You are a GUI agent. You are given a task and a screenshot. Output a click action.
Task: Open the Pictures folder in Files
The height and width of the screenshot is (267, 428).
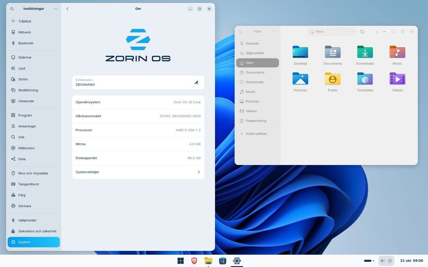(x=300, y=79)
